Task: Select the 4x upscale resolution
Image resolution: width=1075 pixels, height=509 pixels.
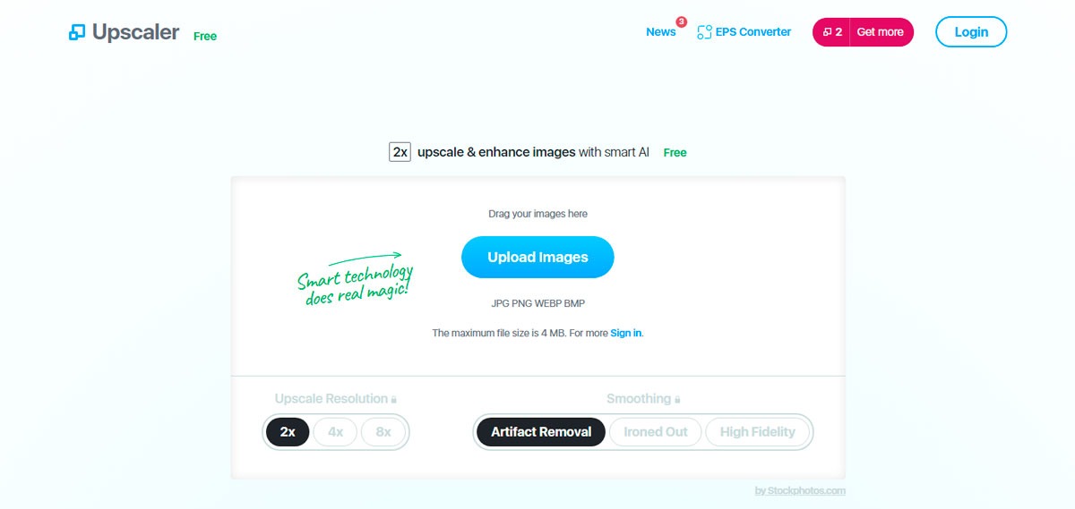Action: 335,432
